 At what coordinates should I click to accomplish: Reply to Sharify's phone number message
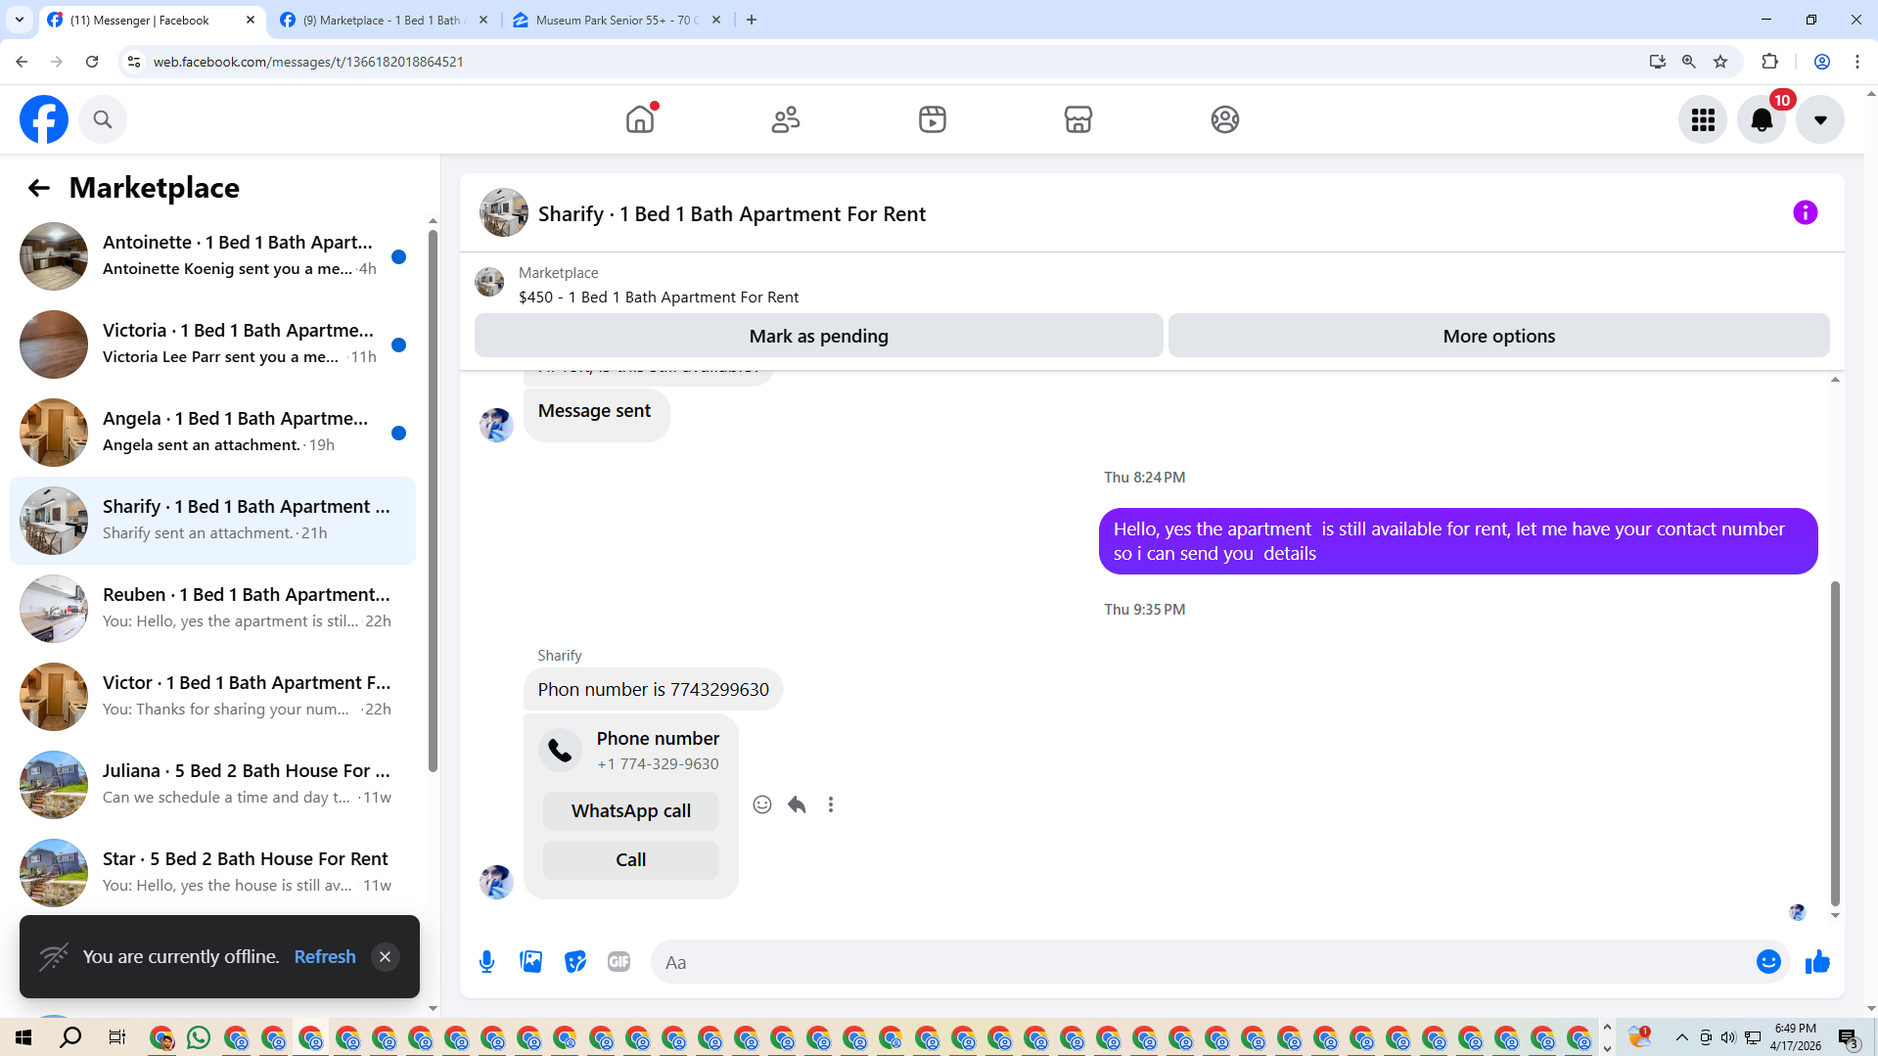(797, 804)
